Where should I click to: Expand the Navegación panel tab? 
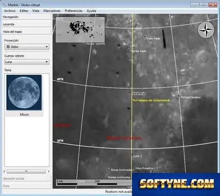coord(26,17)
